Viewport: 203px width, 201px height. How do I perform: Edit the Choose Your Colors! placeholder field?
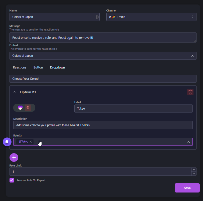click(103, 79)
